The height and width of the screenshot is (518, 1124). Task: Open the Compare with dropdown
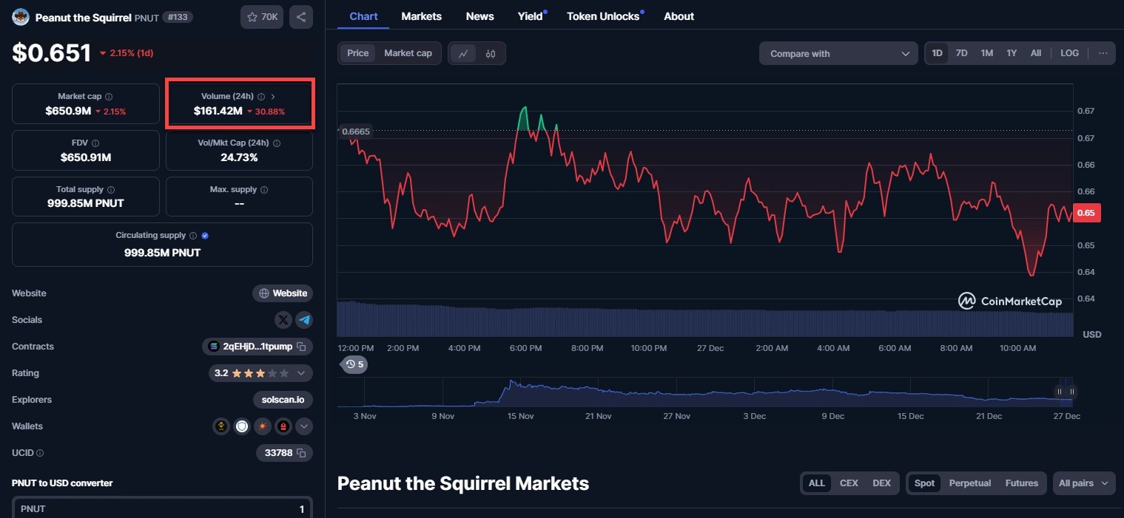pyautogui.click(x=838, y=53)
